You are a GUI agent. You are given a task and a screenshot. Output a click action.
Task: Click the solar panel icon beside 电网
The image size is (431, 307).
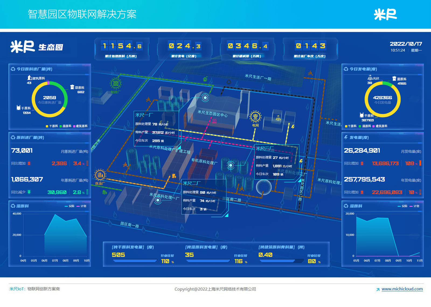(x=278, y=118)
